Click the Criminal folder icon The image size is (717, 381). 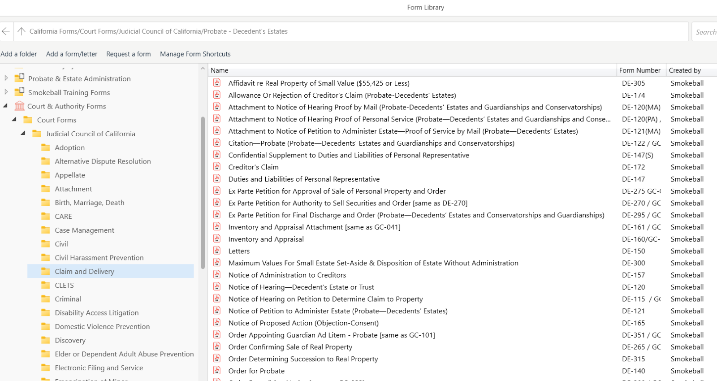(46, 299)
